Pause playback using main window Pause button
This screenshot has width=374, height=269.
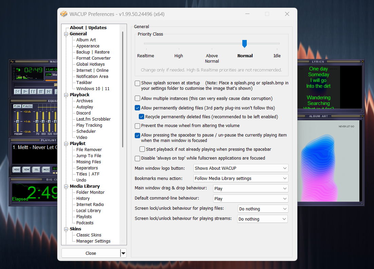(x=33, y=91)
